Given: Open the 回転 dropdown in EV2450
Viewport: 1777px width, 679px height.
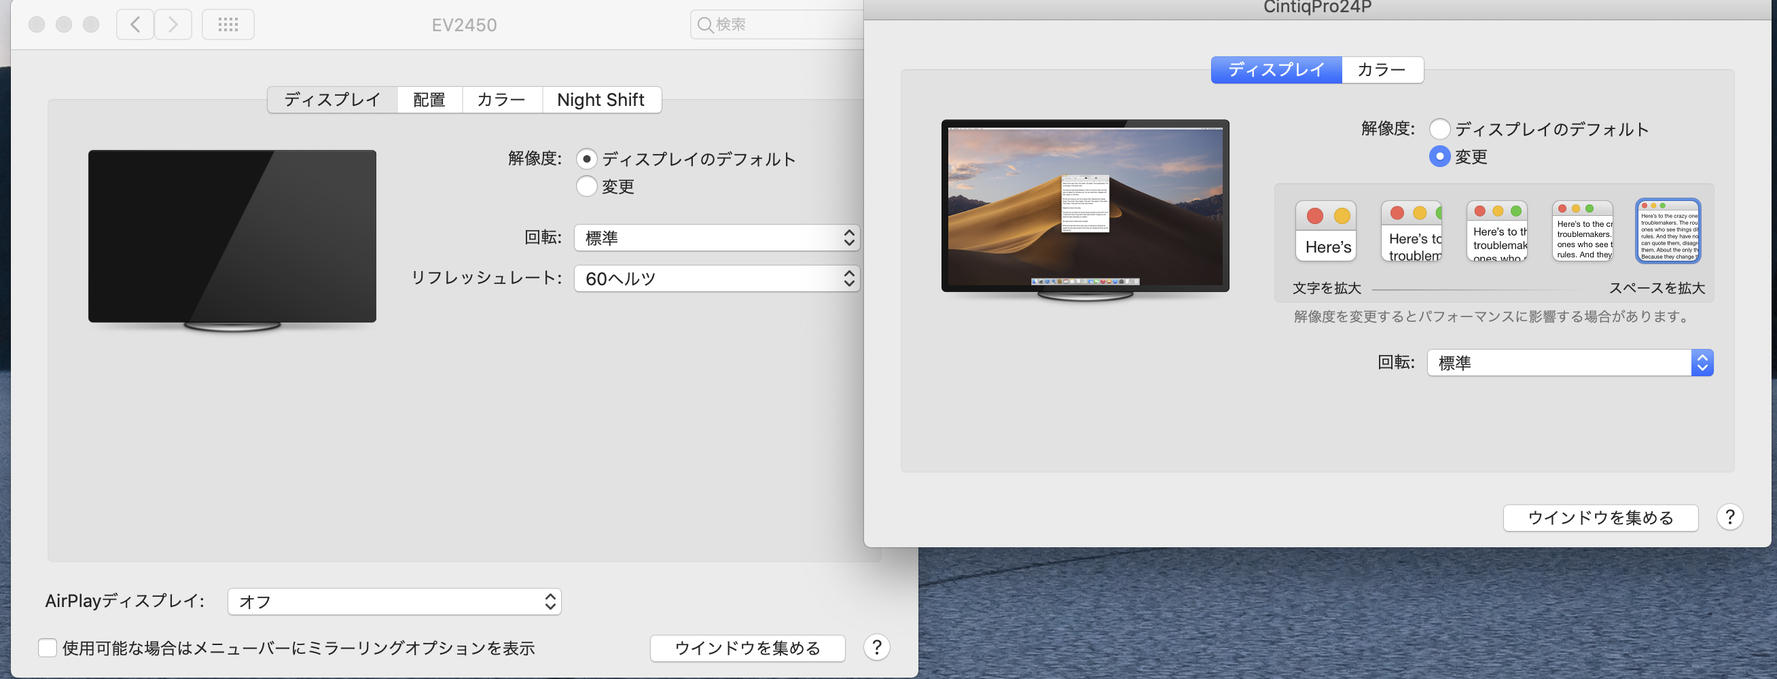Looking at the screenshot, I should 716,238.
